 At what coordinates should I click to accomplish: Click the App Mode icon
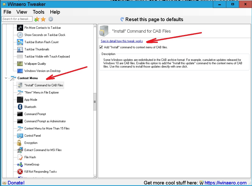pyautogui.click(x=20, y=100)
